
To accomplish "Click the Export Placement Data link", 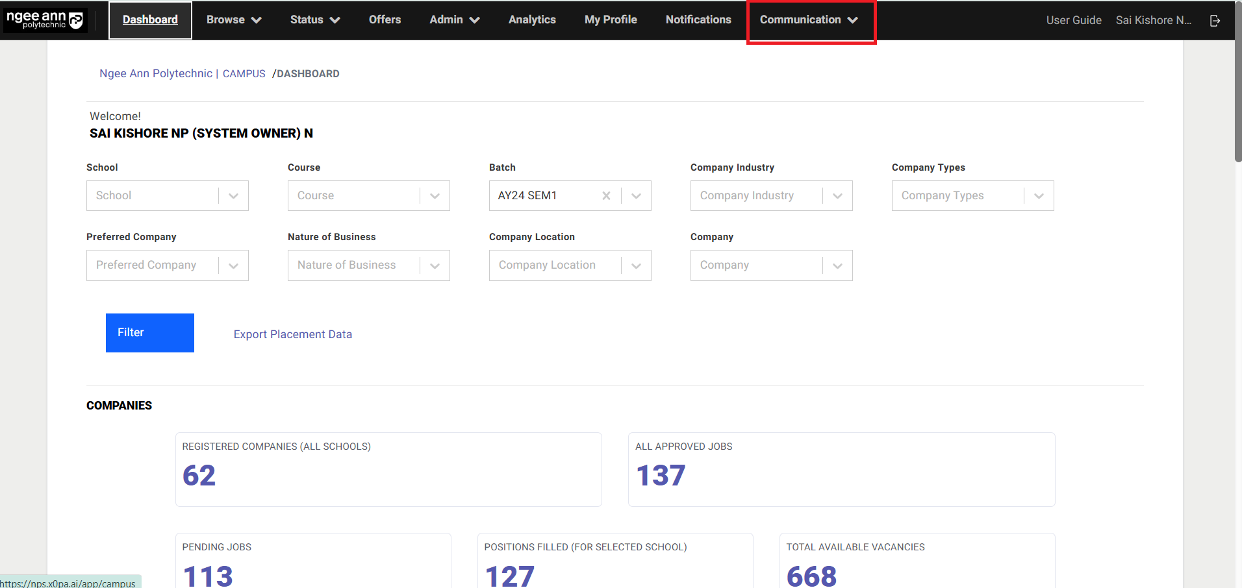I will click(293, 334).
